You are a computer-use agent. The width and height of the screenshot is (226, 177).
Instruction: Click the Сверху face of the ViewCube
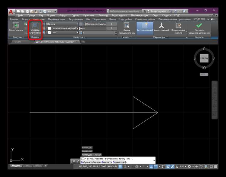tap(204, 58)
